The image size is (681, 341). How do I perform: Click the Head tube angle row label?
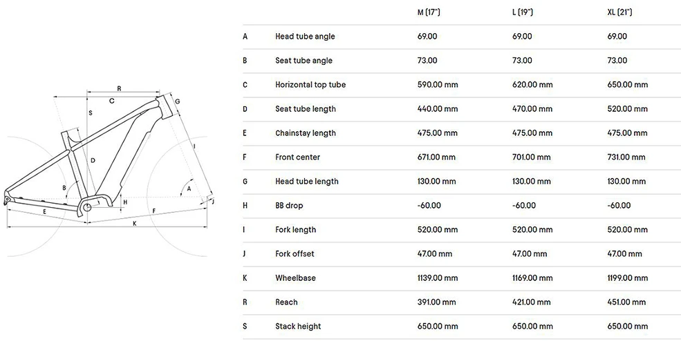pos(305,37)
